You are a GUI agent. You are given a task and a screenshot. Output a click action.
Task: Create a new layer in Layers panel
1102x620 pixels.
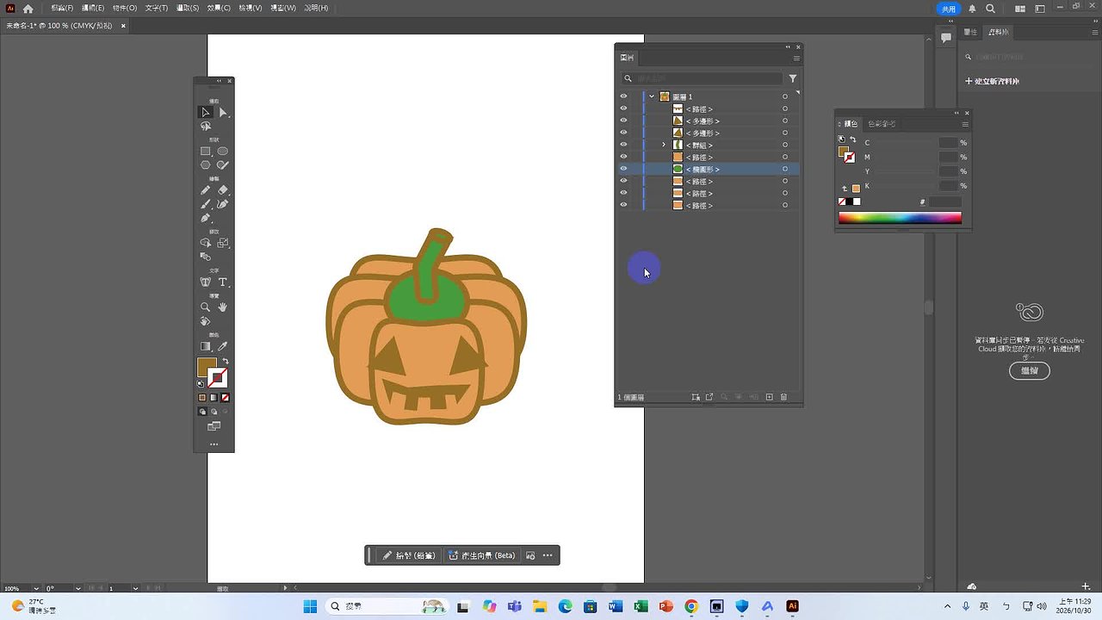coord(770,397)
